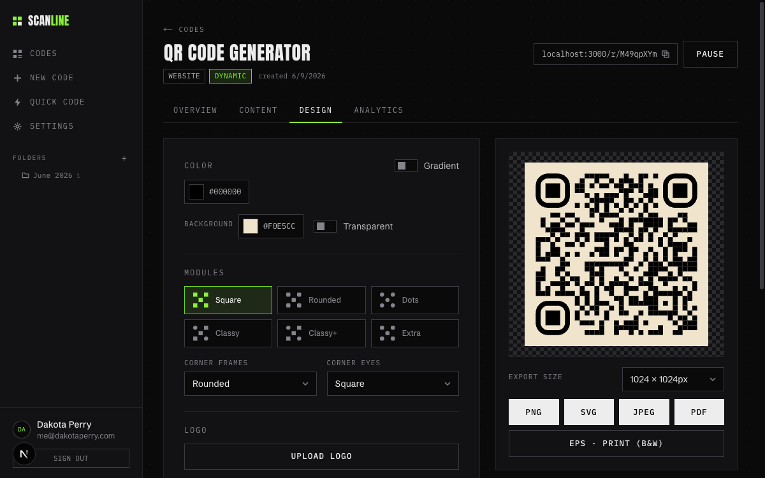This screenshot has height=478, width=765.
Task: Click the New Code plus icon
Action: coord(18,78)
